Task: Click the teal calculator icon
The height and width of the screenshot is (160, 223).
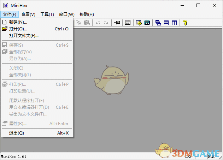Action: (x=147, y=23)
